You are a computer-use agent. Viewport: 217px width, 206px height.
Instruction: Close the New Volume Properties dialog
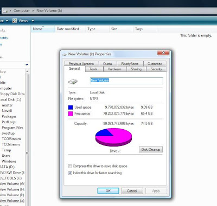(x=163, y=53)
